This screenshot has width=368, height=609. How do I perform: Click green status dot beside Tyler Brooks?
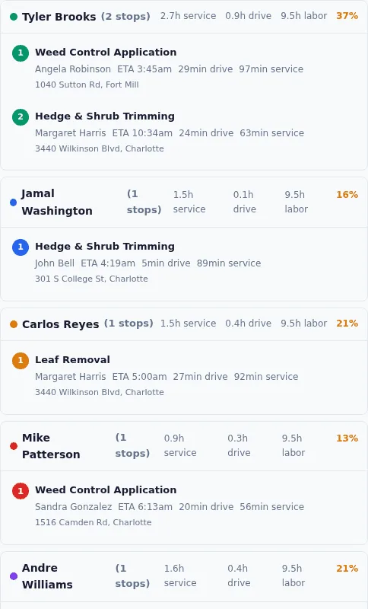click(x=14, y=17)
